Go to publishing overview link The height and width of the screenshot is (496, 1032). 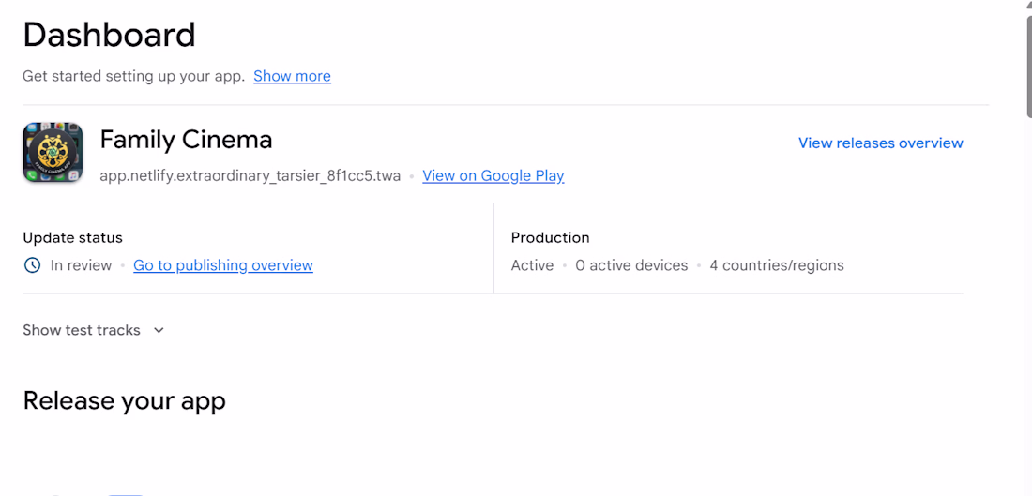pos(223,265)
